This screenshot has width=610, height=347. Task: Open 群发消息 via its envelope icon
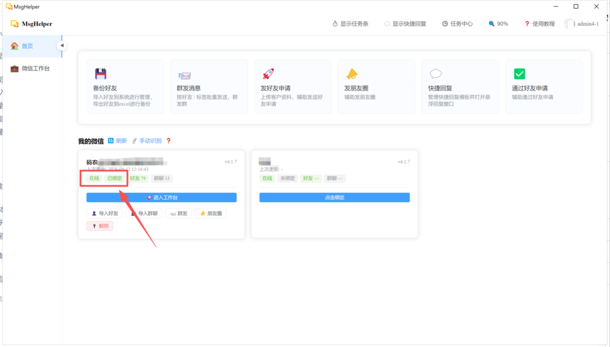[183, 76]
